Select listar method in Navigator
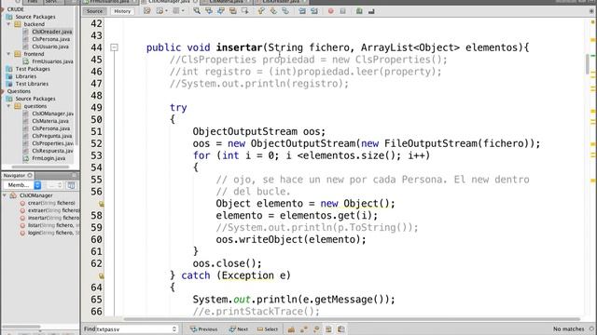Viewport: 597px width, 335px height. (49, 225)
